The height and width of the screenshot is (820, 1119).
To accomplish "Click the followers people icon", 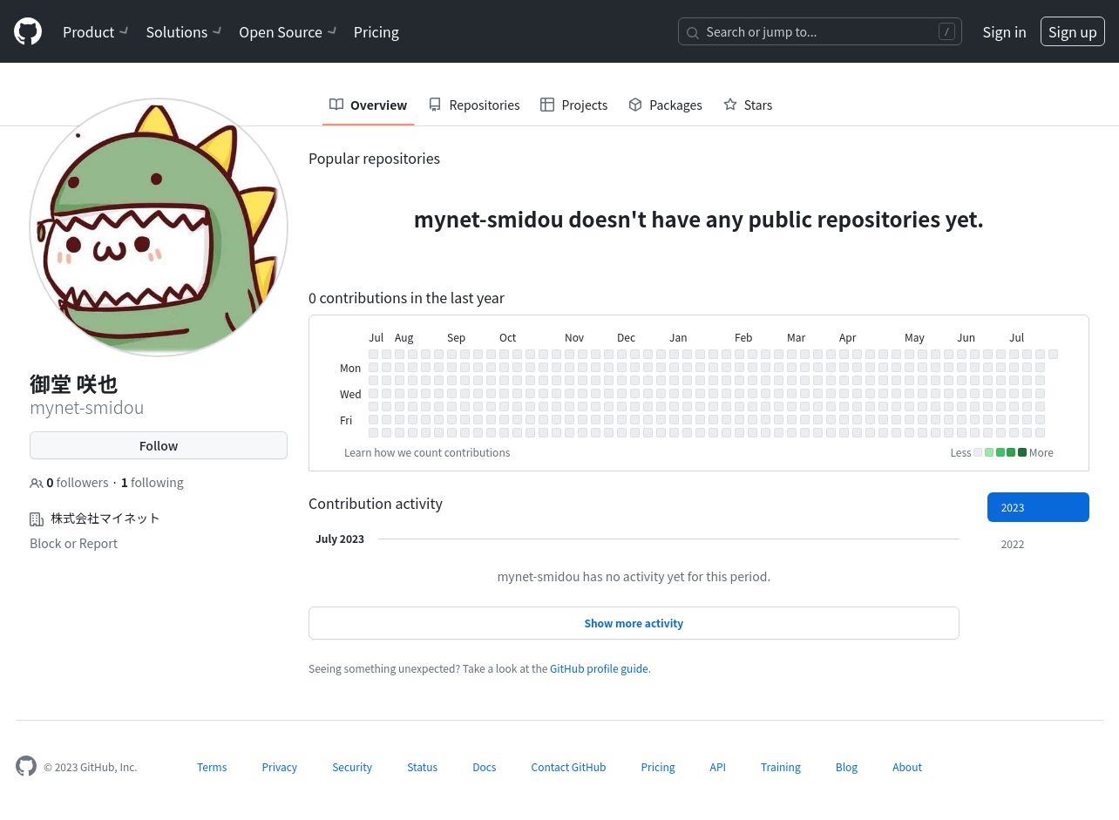I will pyautogui.click(x=36, y=483).
